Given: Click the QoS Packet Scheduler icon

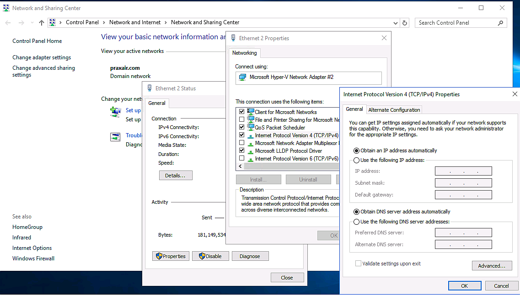Looking at the screenshot, I should [251, 127].
